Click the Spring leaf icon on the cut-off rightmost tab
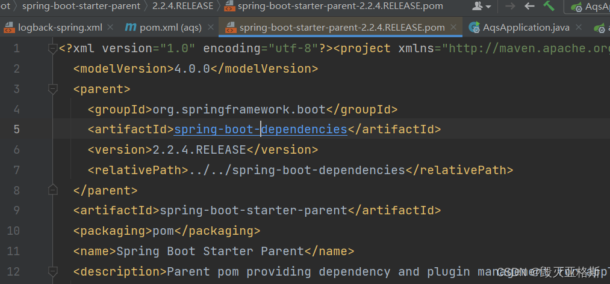 [x=599, y=28]
